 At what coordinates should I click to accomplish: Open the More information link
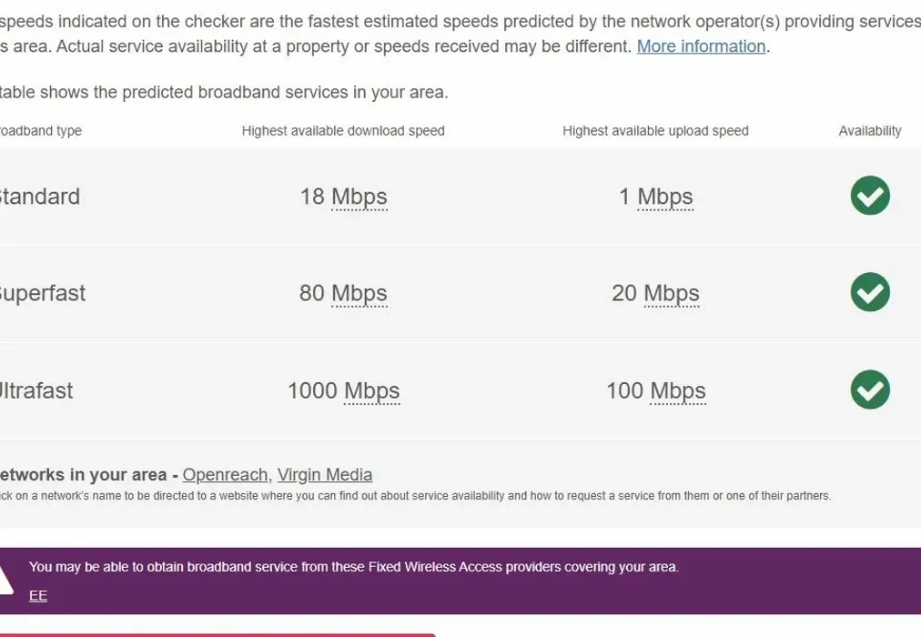[701, 46]
